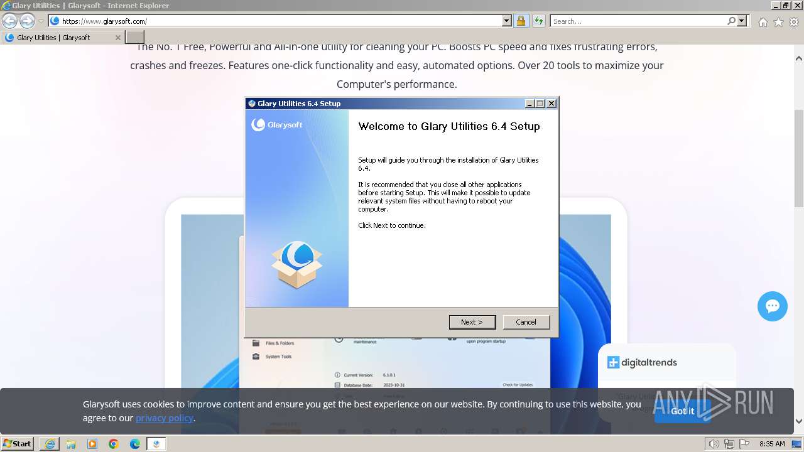The image size is (804, 452).
Task: Click Internet Explorer taskbar icon
Action: tap(50, 444)
